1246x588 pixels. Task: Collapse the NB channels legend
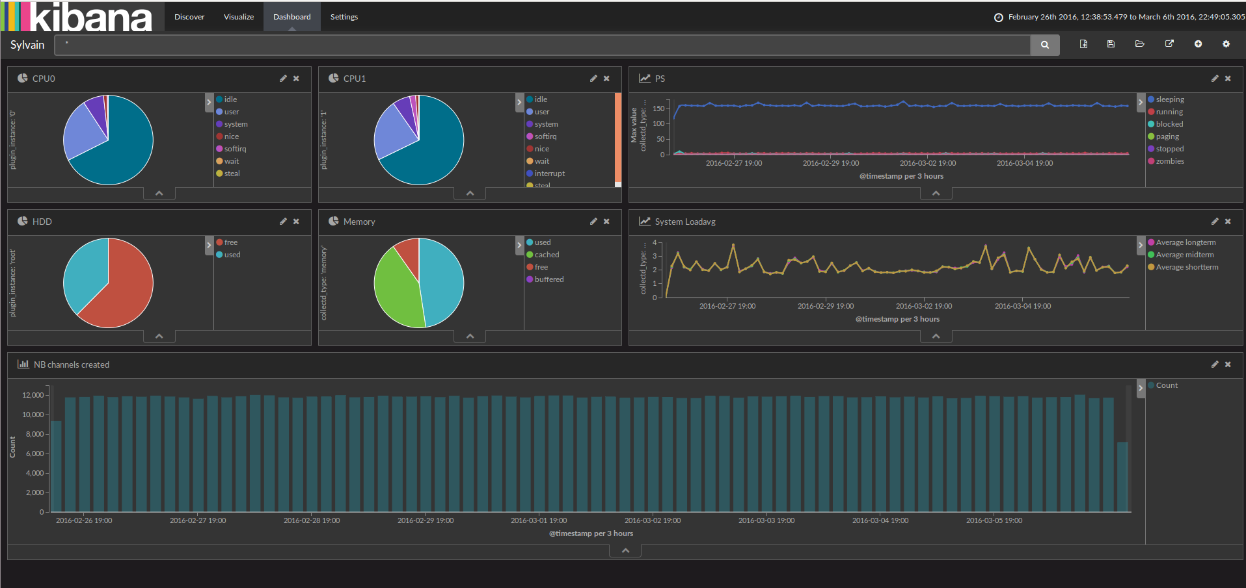click(1141, 388)
